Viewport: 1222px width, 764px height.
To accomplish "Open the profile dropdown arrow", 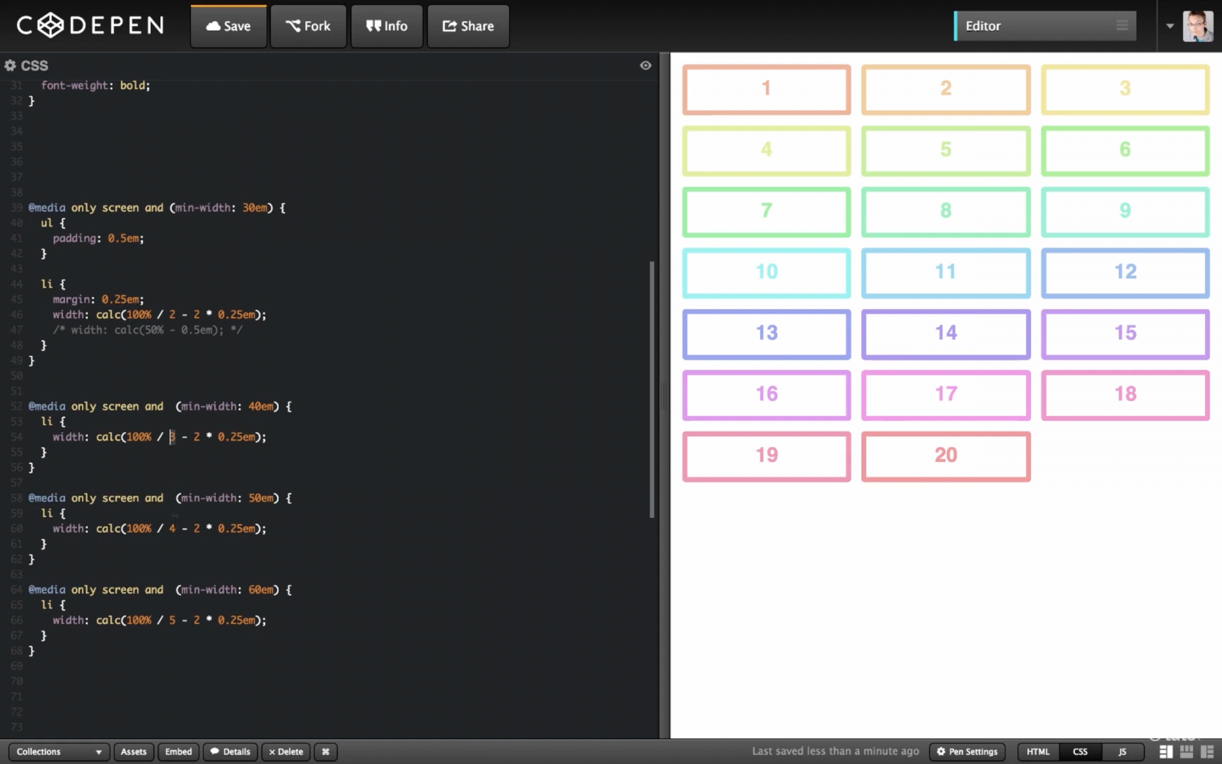I will pos(1170,26).
